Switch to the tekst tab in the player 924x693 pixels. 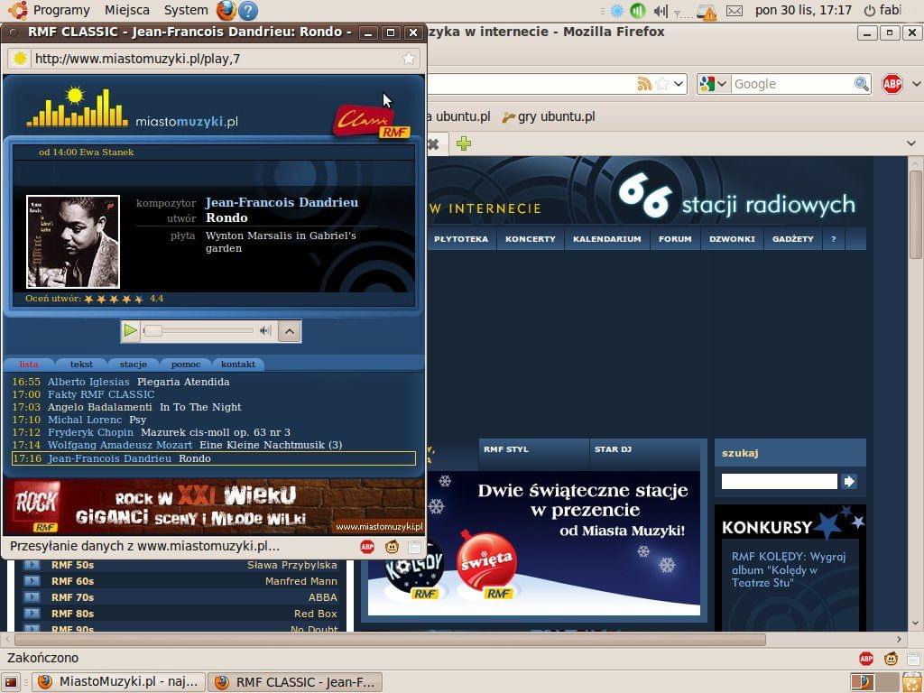[x=81, y=365]
